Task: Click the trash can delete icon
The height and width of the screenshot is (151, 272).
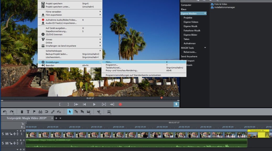Action: pos(22,112)
